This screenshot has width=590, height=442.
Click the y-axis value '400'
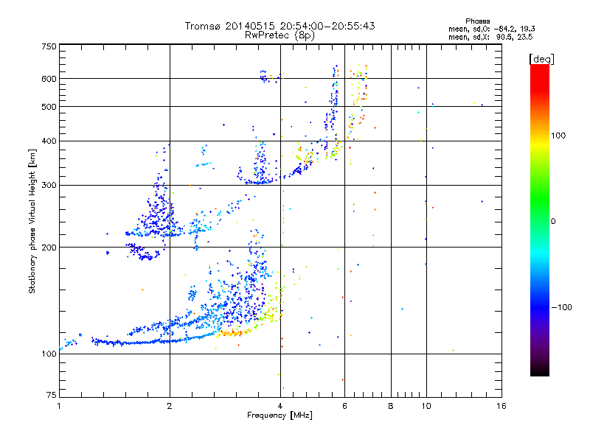click(x=49, y=141)
